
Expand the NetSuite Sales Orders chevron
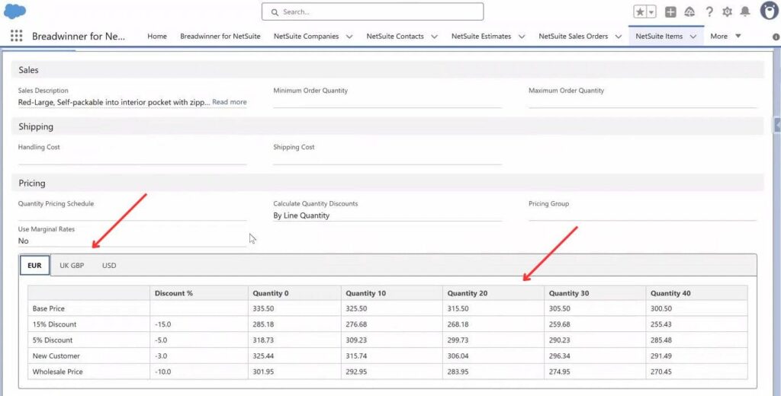(619, 37)
